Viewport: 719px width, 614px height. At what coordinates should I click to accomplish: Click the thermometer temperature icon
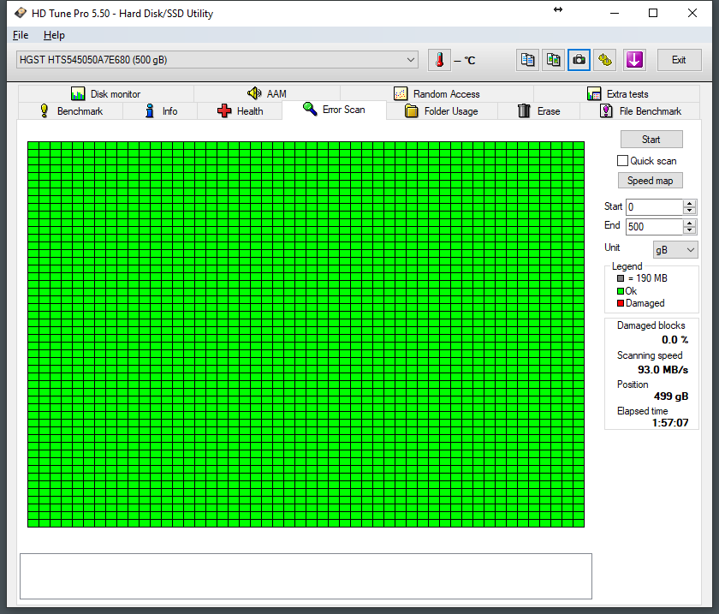(x=439, y=60)
